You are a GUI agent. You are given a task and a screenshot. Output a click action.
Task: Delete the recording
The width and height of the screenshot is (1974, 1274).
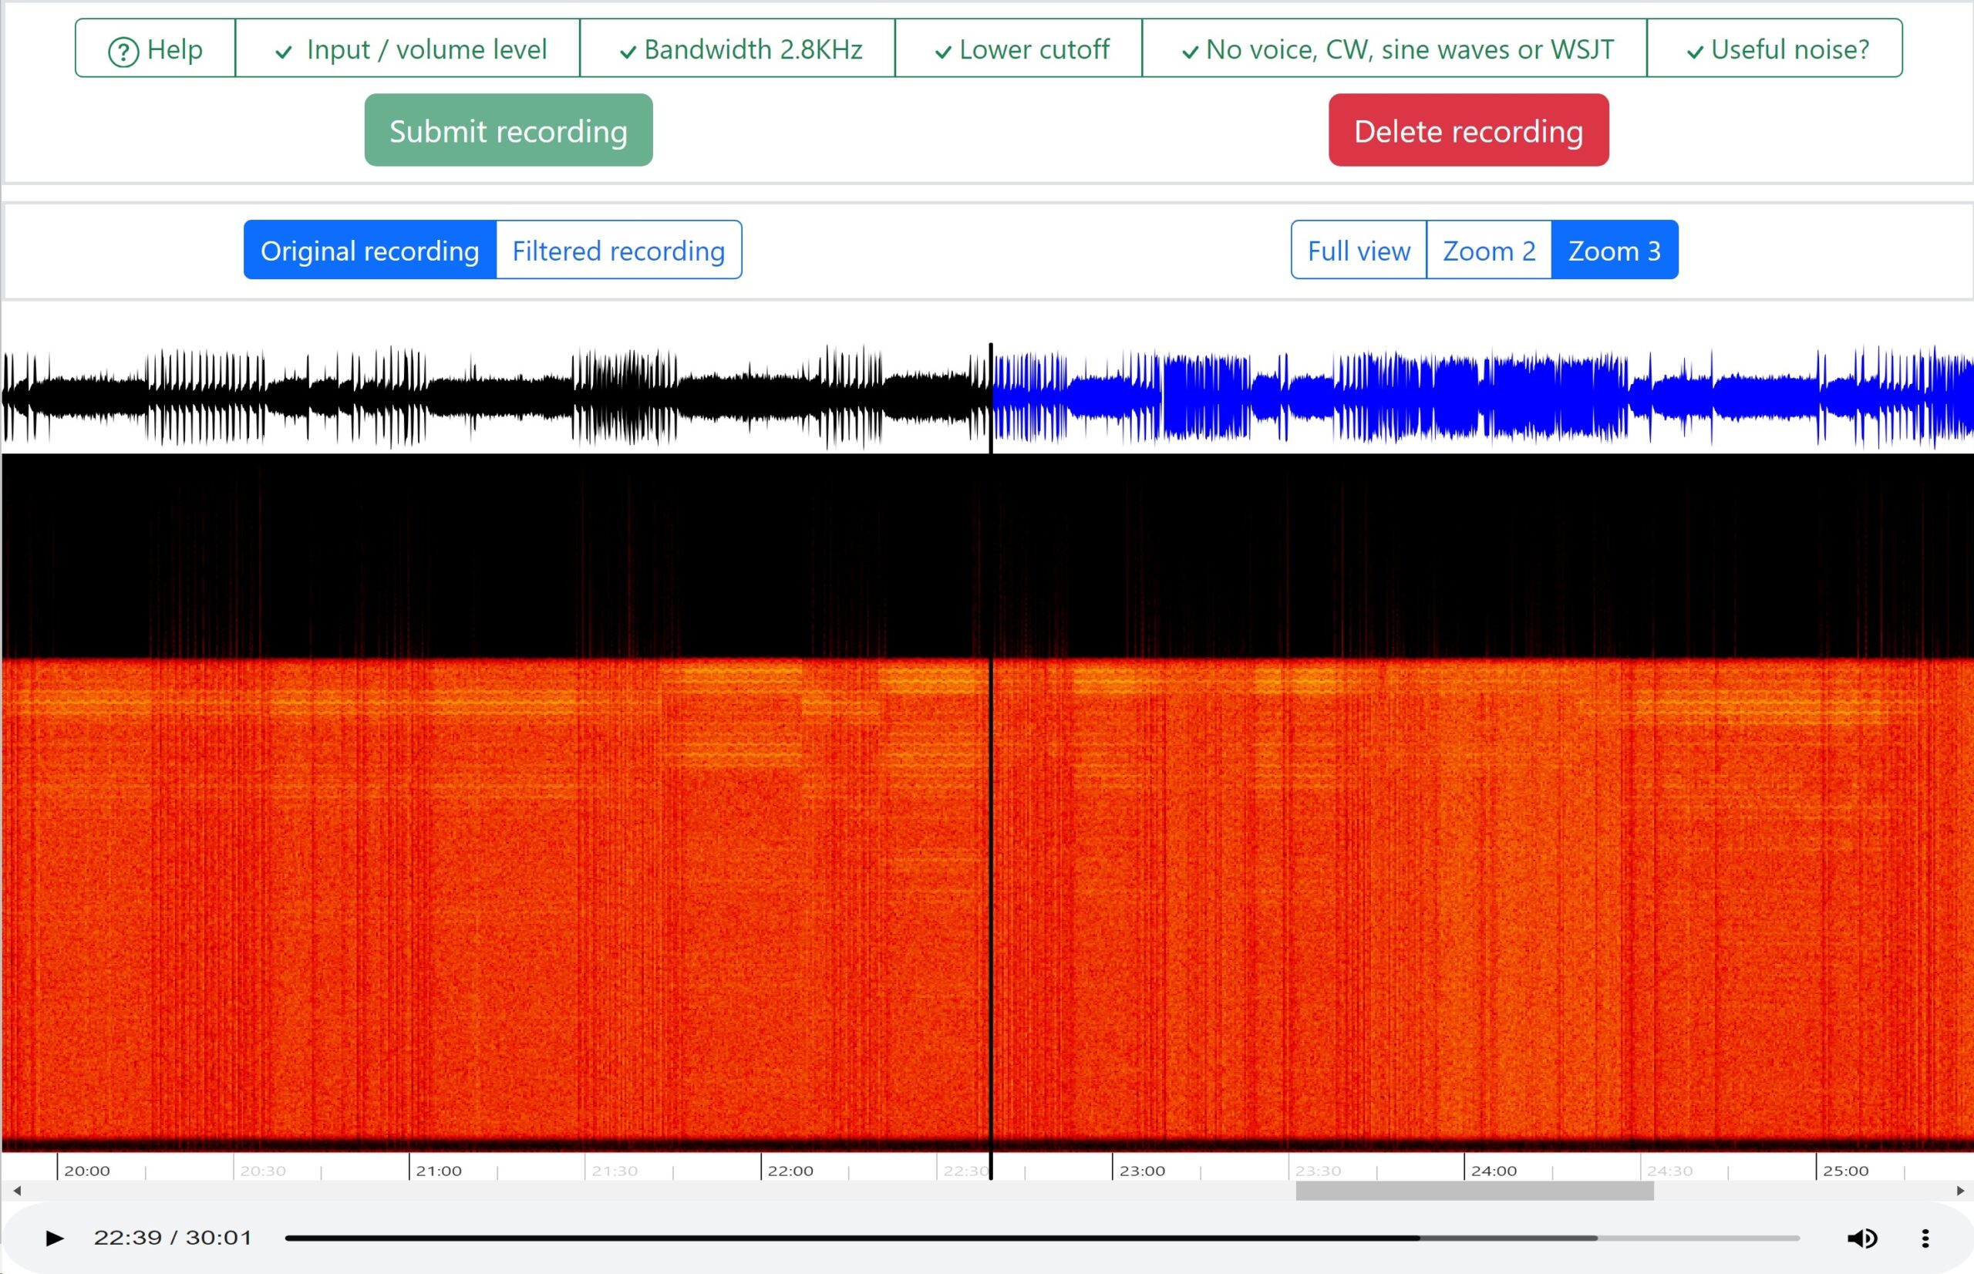(1469, 130)
